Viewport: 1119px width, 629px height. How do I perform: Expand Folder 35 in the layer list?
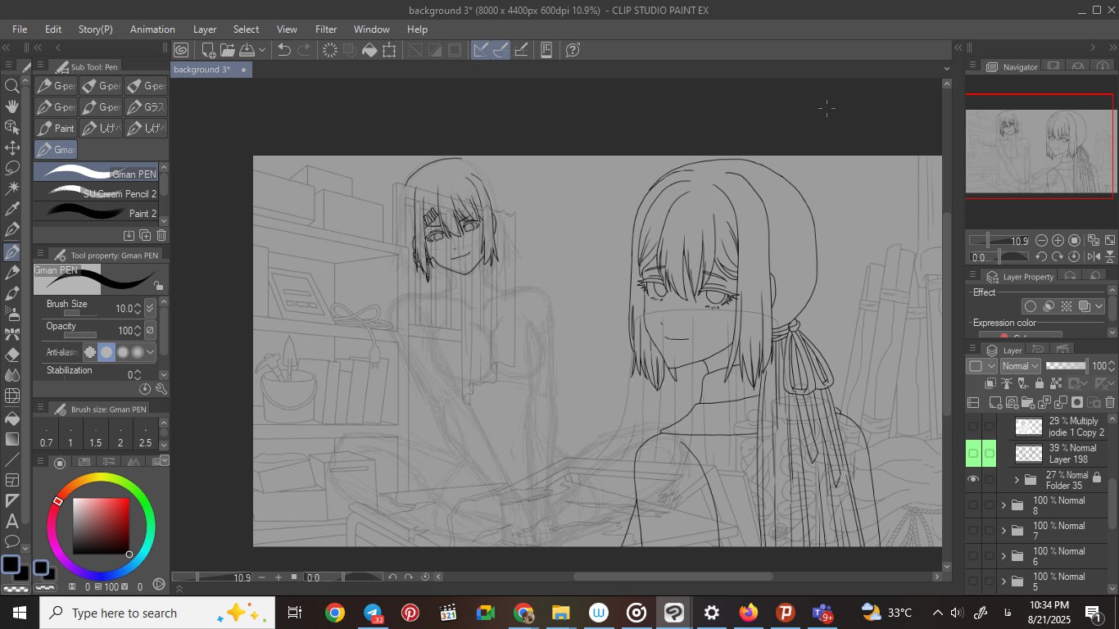(x=1017, y=480)
